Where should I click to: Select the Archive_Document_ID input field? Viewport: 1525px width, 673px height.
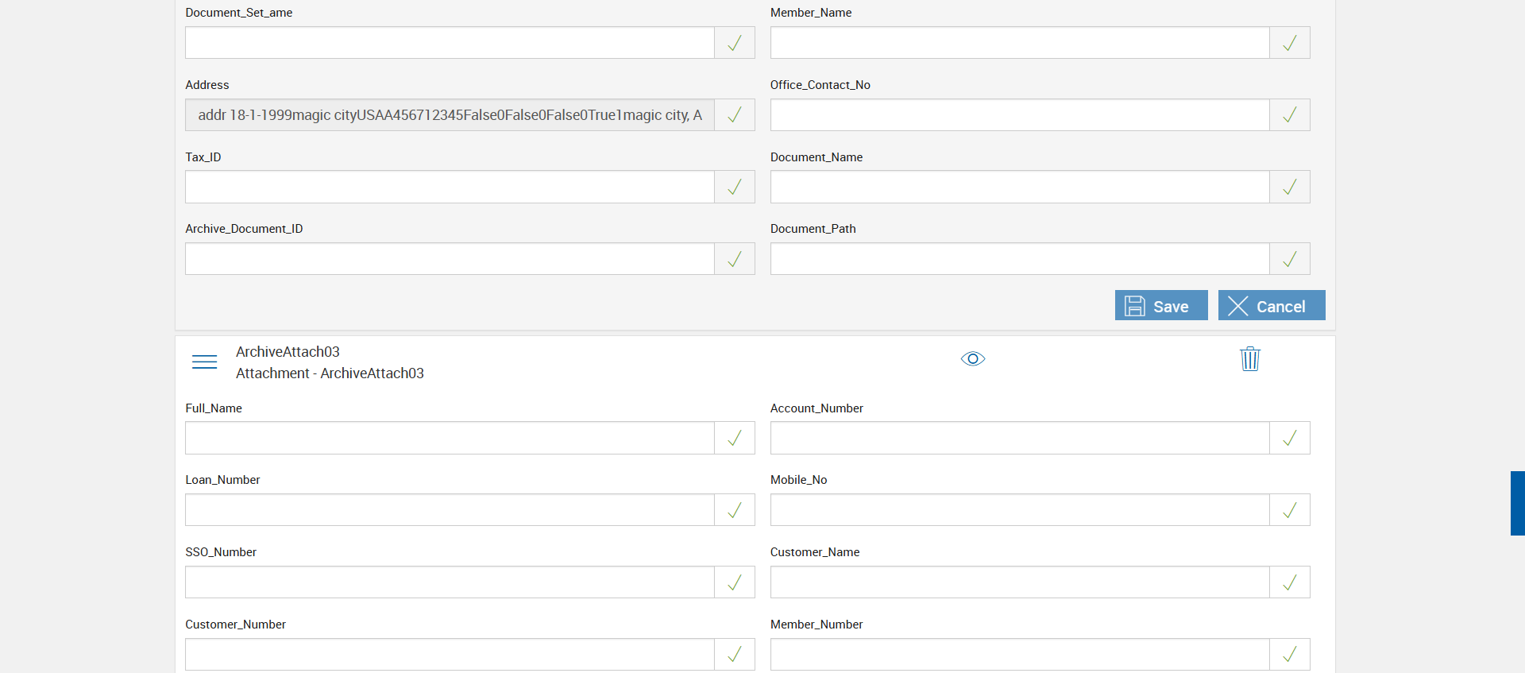click(x=450, y=259)
